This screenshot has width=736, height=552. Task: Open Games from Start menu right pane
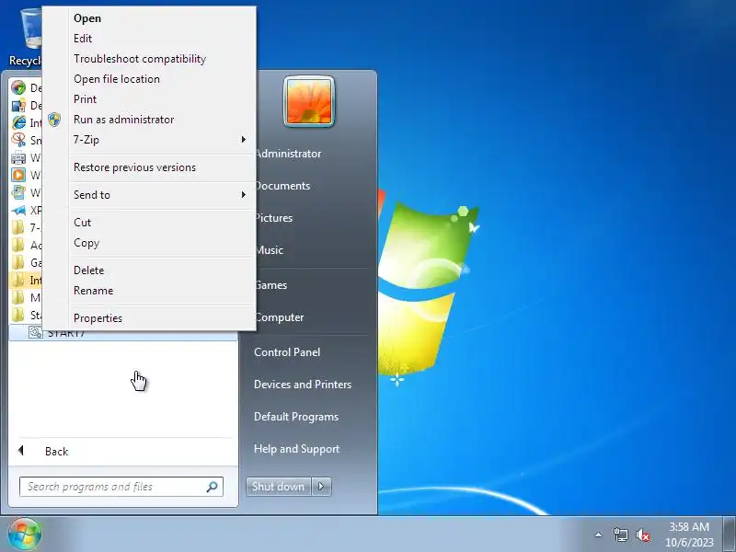(x=271, y=285)
